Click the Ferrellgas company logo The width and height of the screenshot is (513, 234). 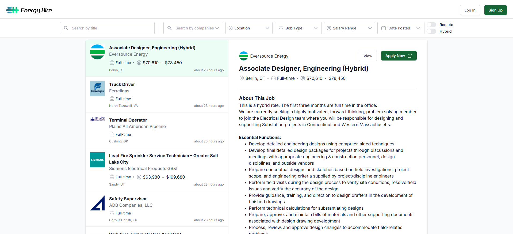97,89
